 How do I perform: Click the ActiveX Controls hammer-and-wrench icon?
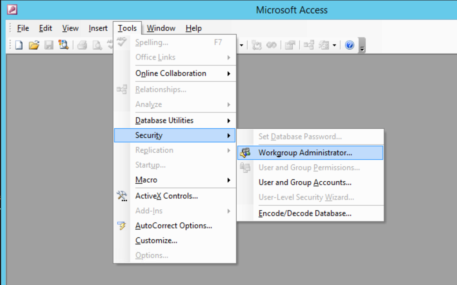coord(122,196)
